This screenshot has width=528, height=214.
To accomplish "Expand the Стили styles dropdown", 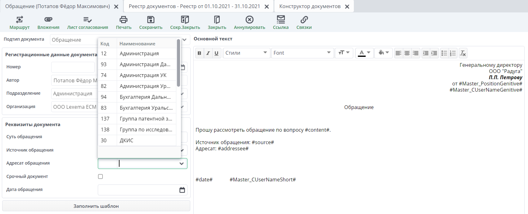I will [246, 53].
